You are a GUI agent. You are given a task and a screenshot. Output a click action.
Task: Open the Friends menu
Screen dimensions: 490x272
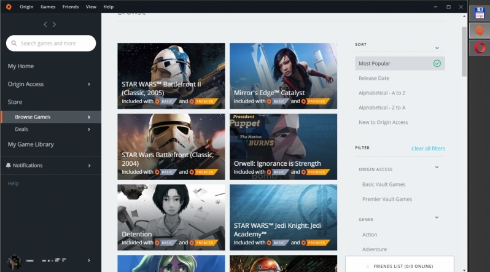(71, 7)
